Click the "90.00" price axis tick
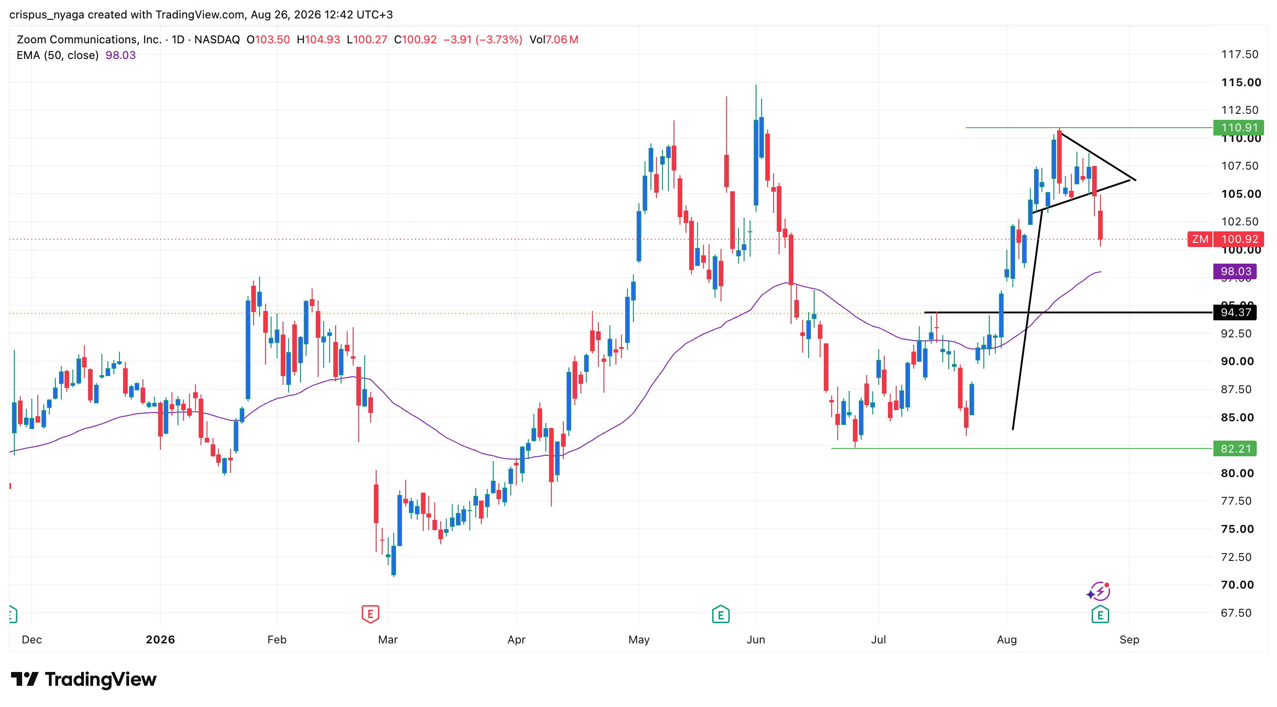 (x=1237, y=361)
